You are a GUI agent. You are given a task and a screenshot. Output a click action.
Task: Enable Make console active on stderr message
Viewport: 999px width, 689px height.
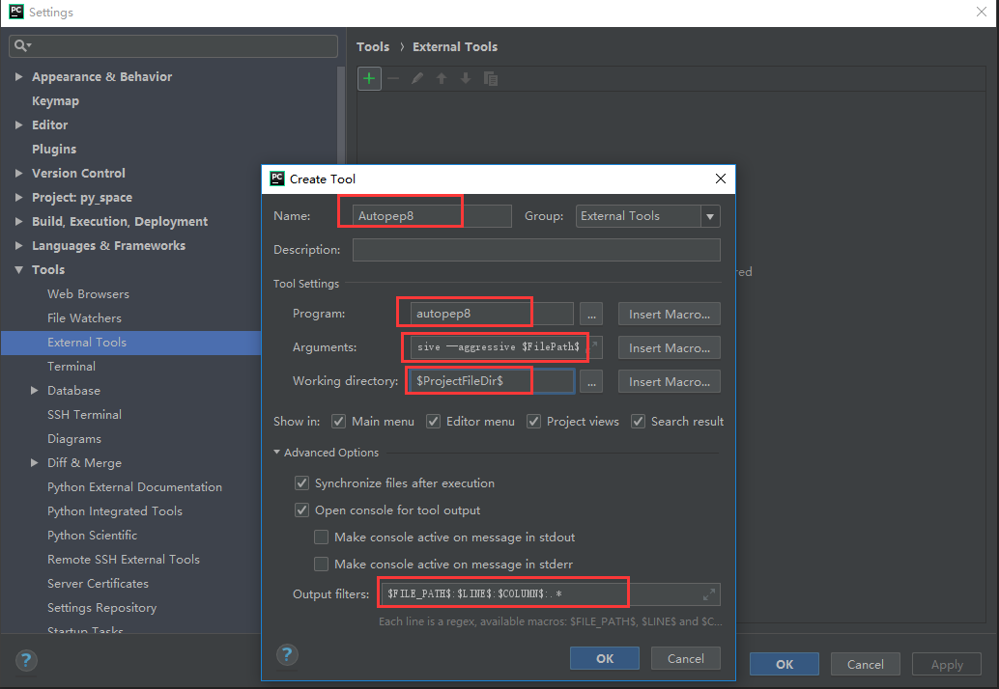tap(322, 565)
